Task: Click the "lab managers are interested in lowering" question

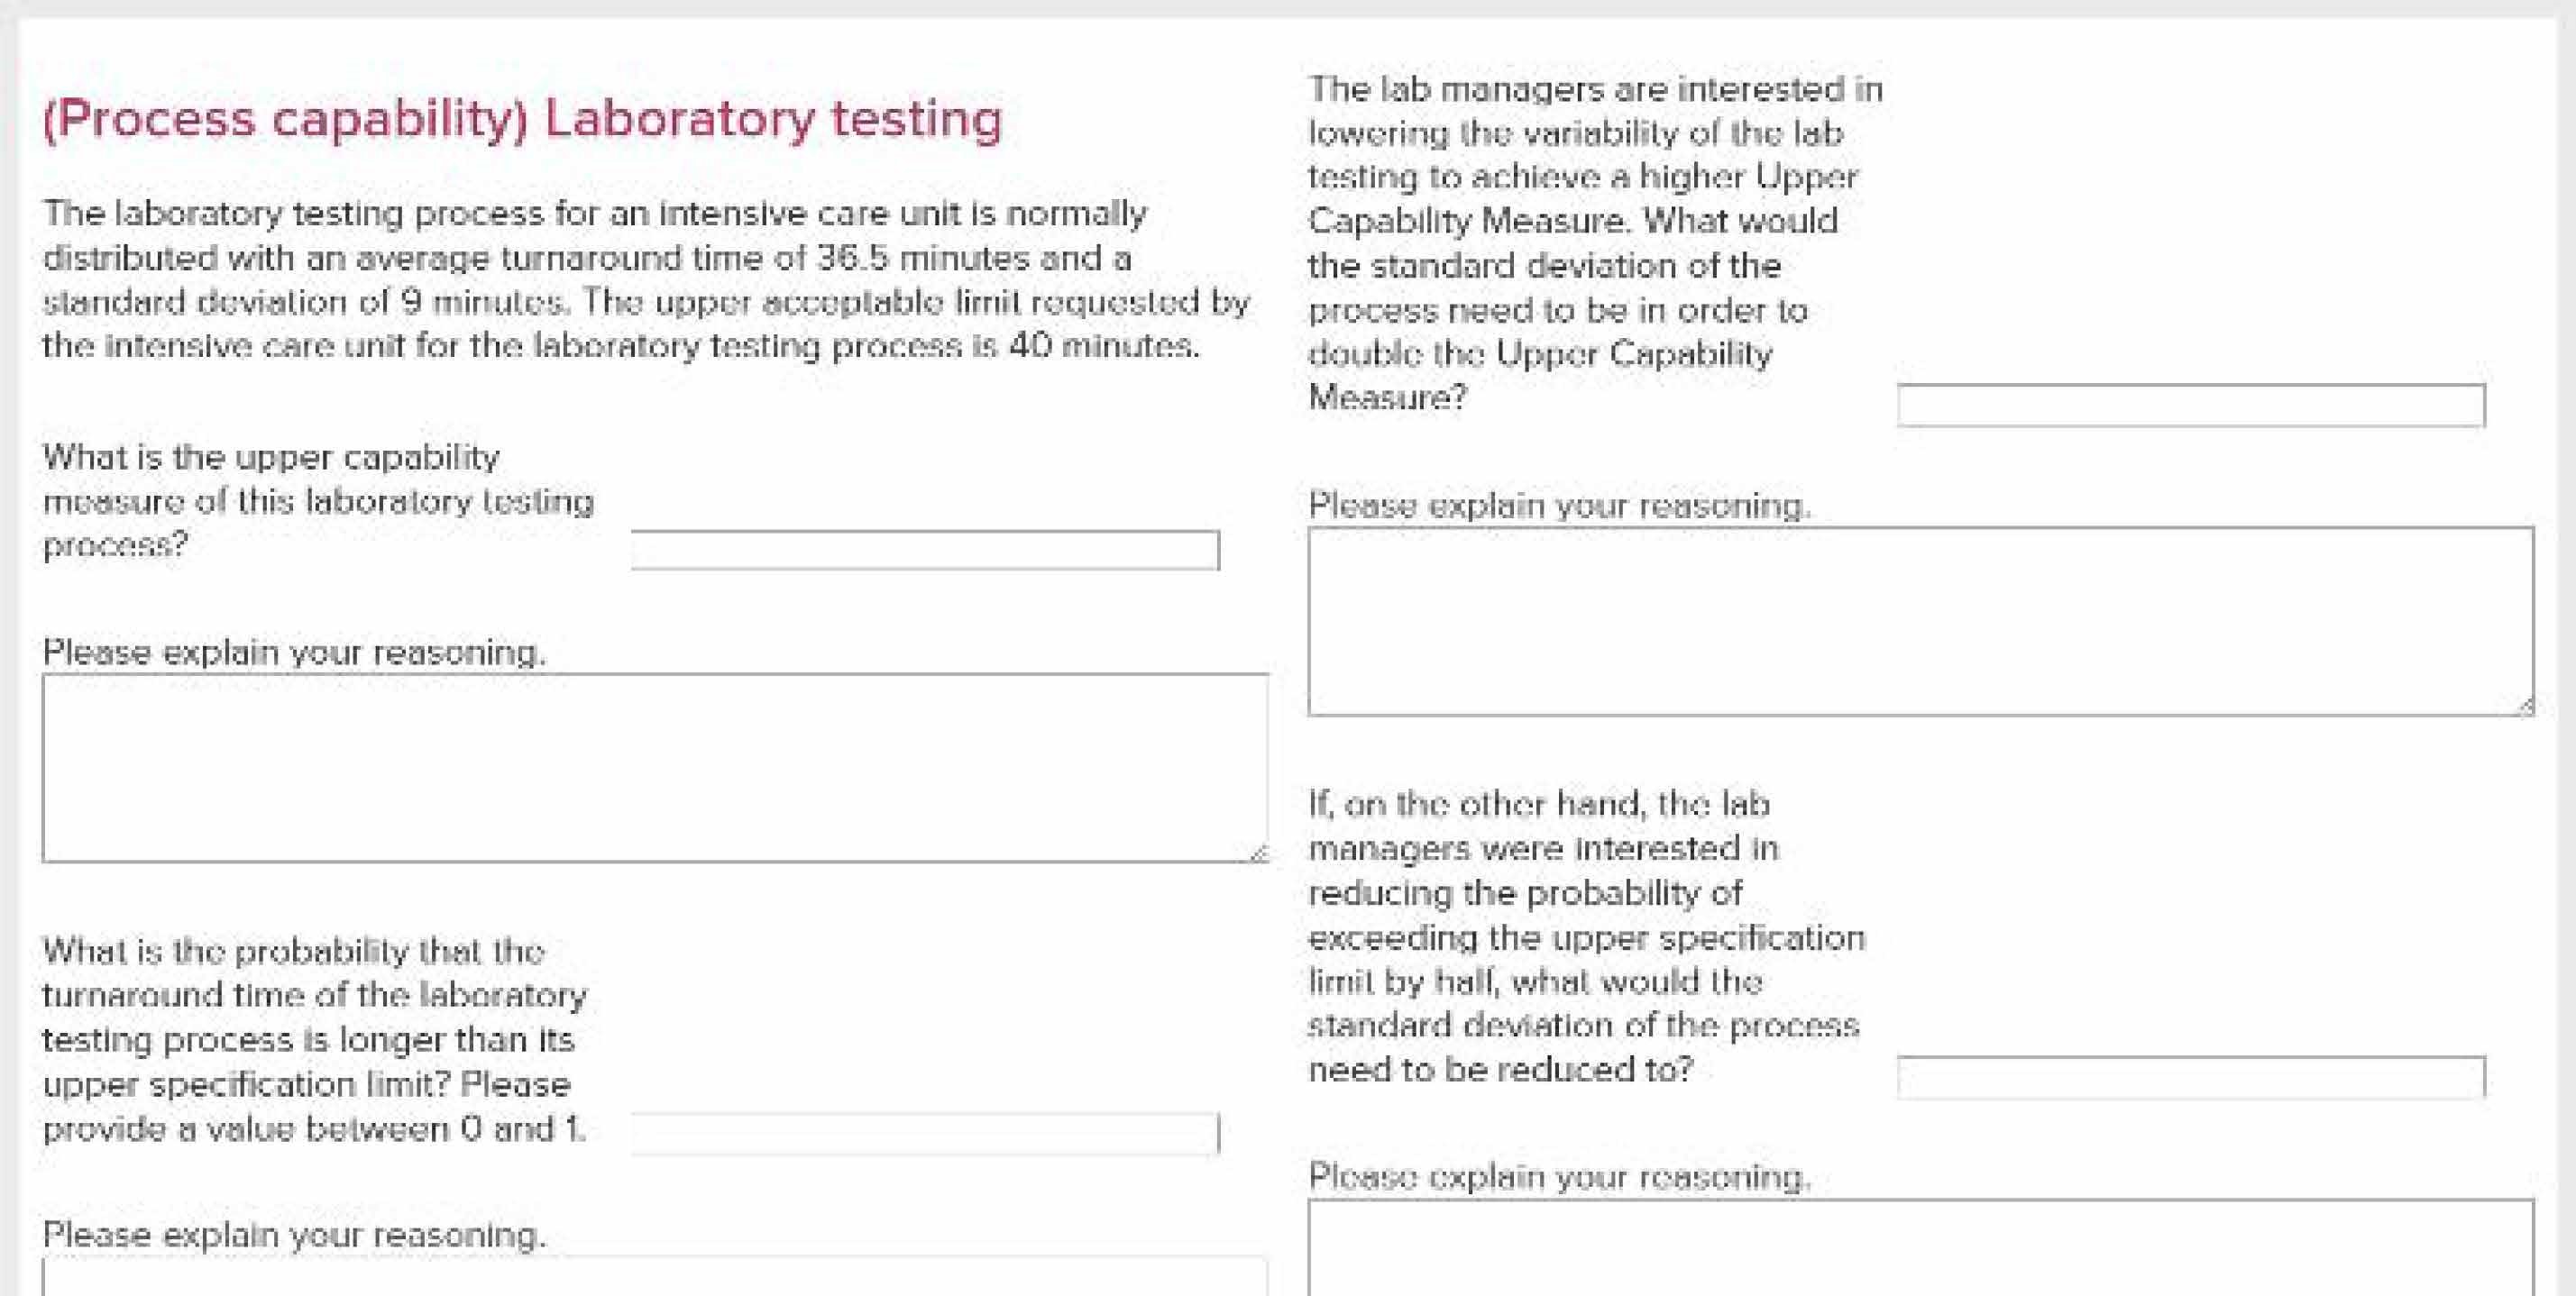Action: coord(1594,242)
